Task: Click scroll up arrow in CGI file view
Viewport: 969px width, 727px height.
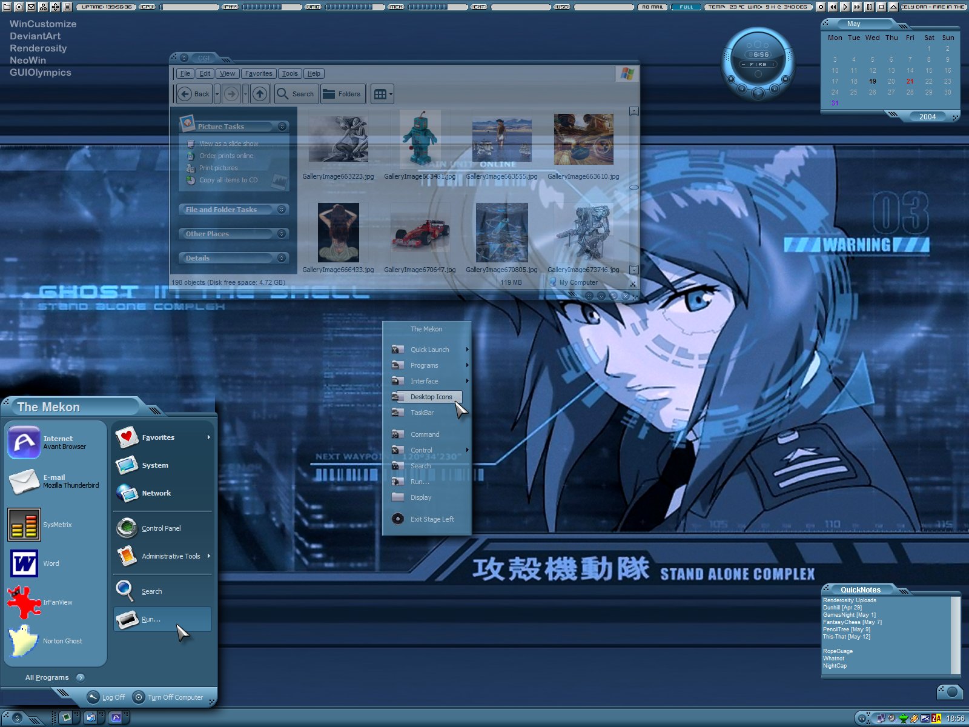Action: pos(634,111)
